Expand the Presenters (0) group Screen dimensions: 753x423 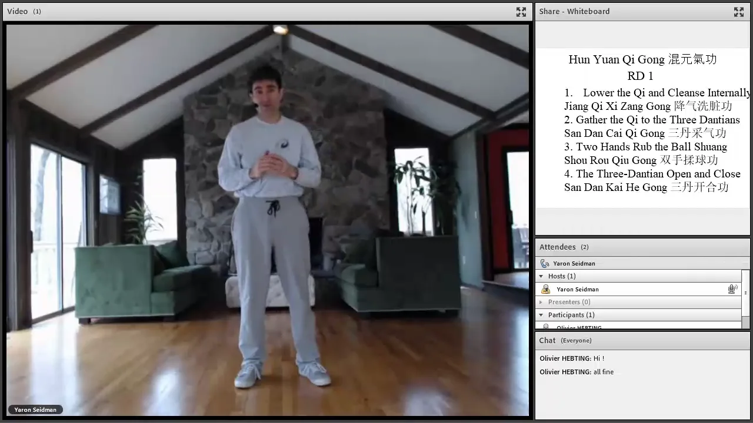coord(541,302)
